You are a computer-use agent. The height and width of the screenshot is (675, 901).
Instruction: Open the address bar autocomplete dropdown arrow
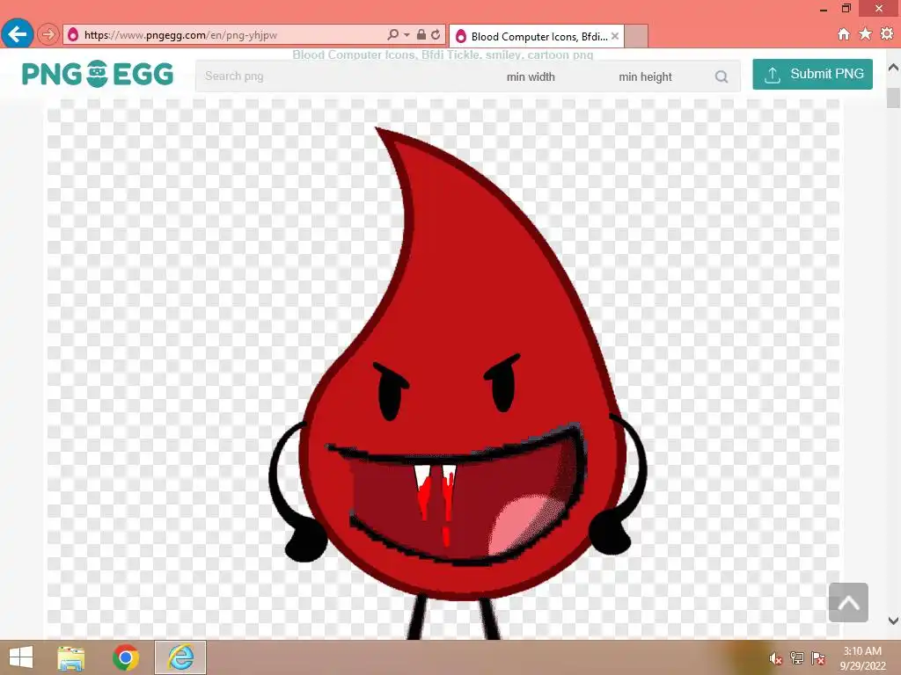coord(407,34)
